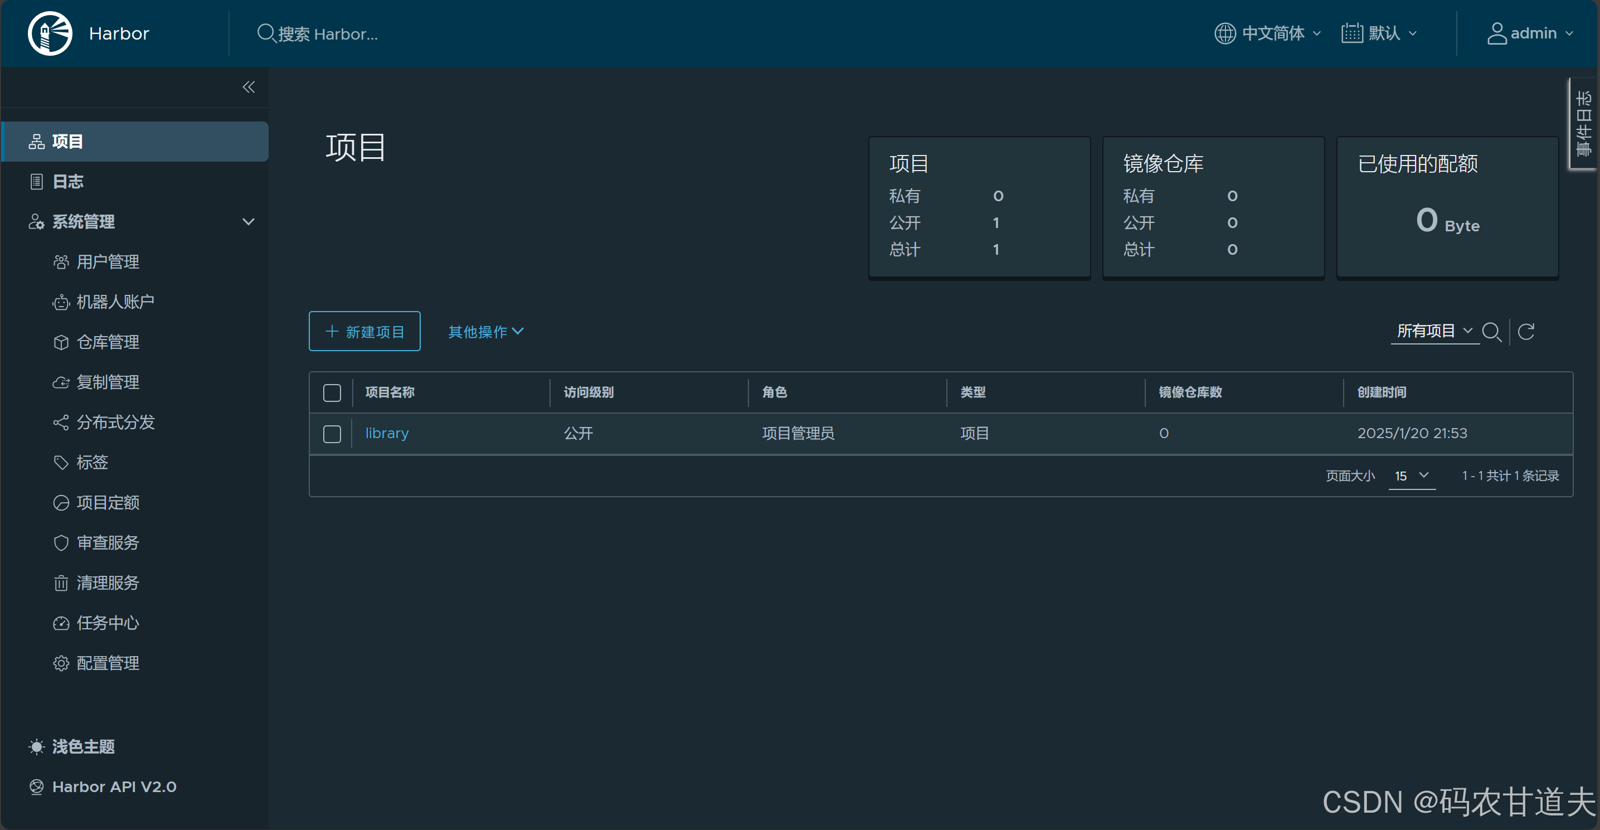Switch to light theme (浅色主题)
This screenshot has height=830, width=1600.
(83, 746)
